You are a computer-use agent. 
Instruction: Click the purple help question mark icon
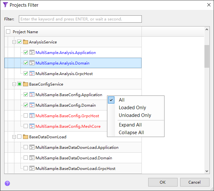7,183
